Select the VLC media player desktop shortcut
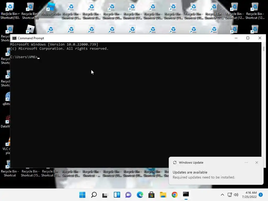This screenshot has width=268, height=201. click(7, 146)
